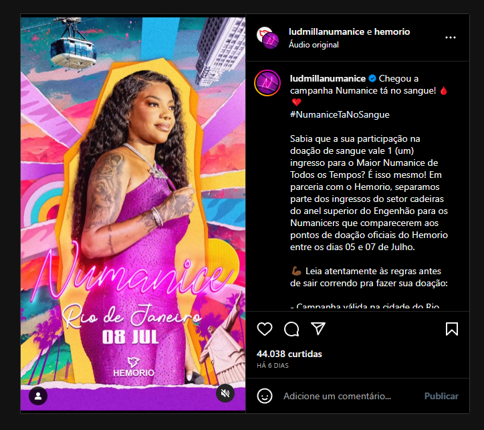
Task: Click the Áudio original link
Action: coord(314,45)
